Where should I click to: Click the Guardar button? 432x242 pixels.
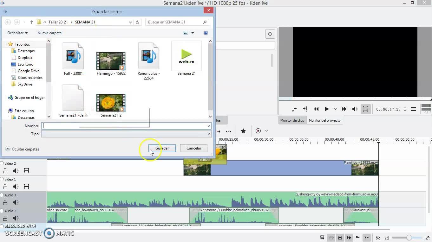click(162, 148)
